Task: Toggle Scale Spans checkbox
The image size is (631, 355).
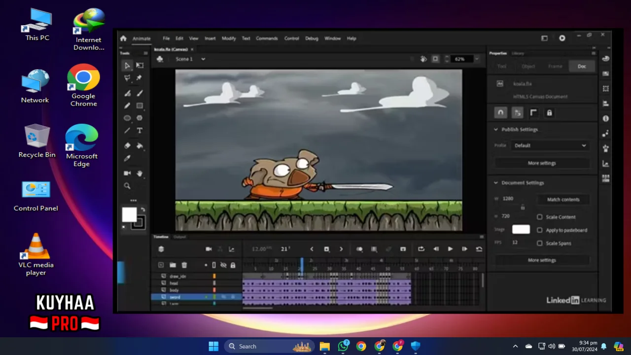Action: point(540,243)
